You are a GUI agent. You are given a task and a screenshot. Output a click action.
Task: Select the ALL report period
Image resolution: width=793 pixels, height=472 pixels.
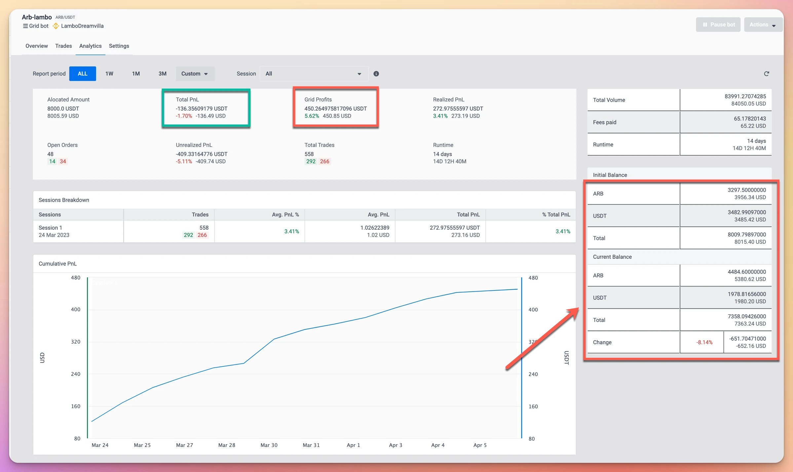pos(83,74)
